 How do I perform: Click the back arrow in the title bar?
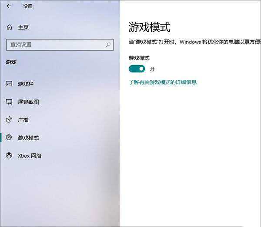pos(9,6)
